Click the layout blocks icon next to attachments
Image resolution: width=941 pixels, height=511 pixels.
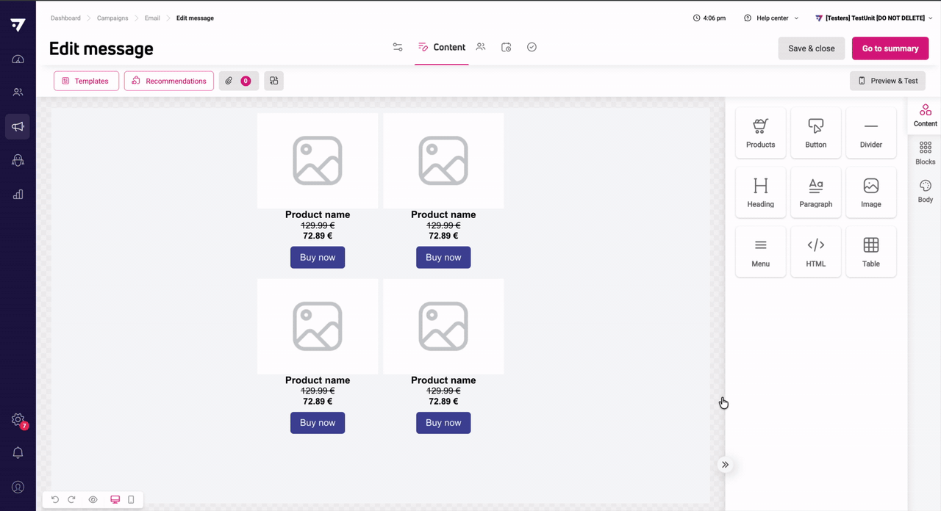click(273, 81)
